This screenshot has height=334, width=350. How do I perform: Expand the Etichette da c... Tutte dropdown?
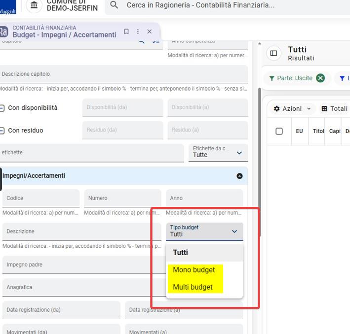218,153
